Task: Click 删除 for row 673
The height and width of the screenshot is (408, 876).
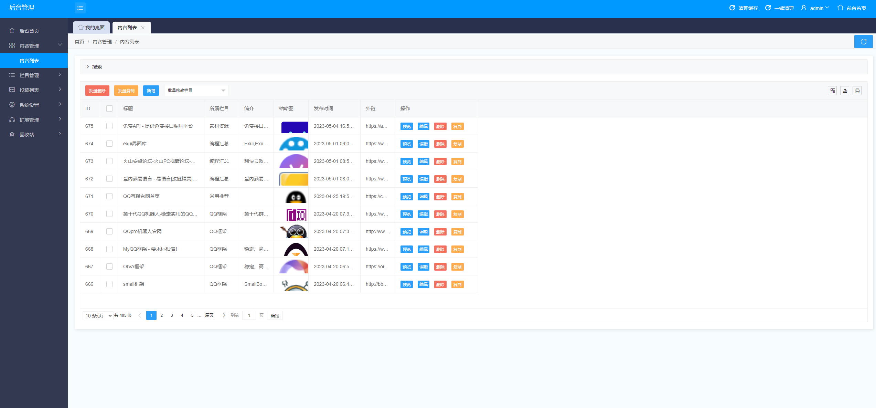Action: pos(440,161)
